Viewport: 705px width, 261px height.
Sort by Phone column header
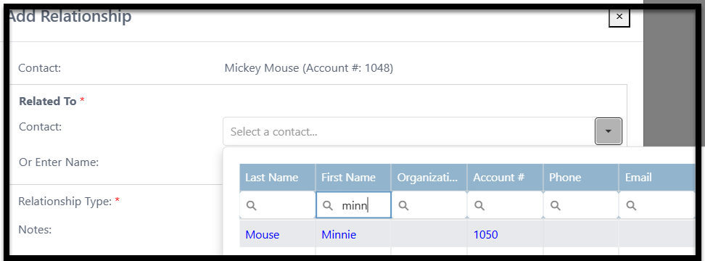coord(582,178)
